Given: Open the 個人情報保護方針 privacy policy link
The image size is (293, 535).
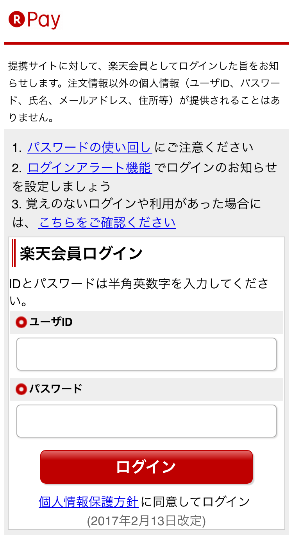Looking at the screenshot, I should click(88, 501).
